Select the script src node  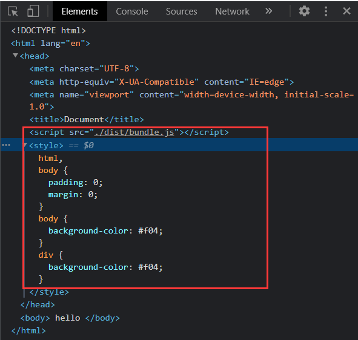click(129, 132)
